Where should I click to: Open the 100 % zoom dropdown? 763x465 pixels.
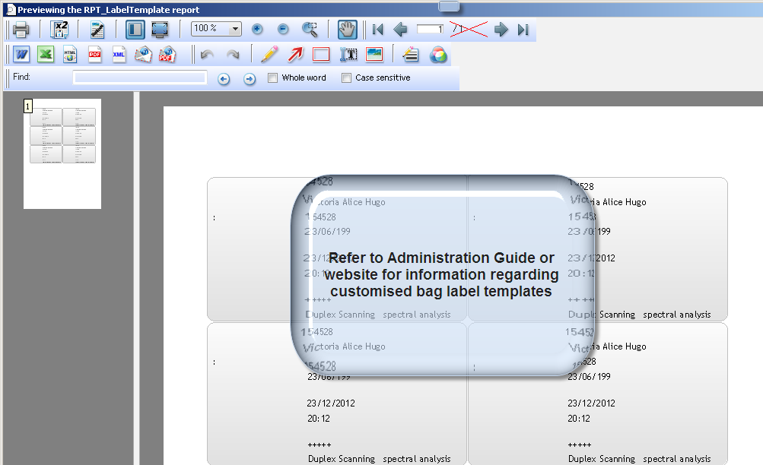coord(235,29)
